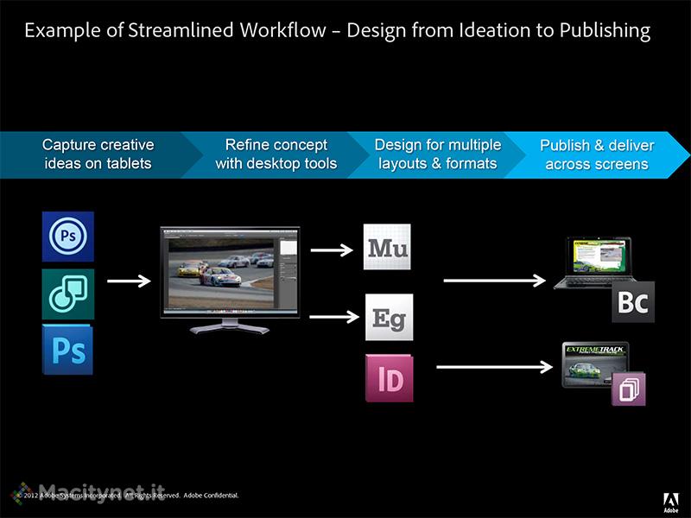Click the slide title "Example of Streamlined Workflow"

click(175, 30)
